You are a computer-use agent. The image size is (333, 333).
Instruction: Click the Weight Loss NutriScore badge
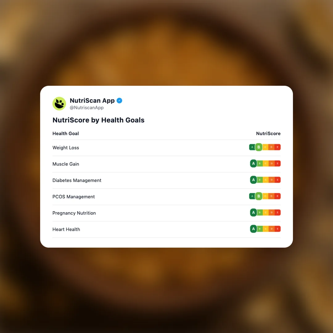[x=265, y=147]
